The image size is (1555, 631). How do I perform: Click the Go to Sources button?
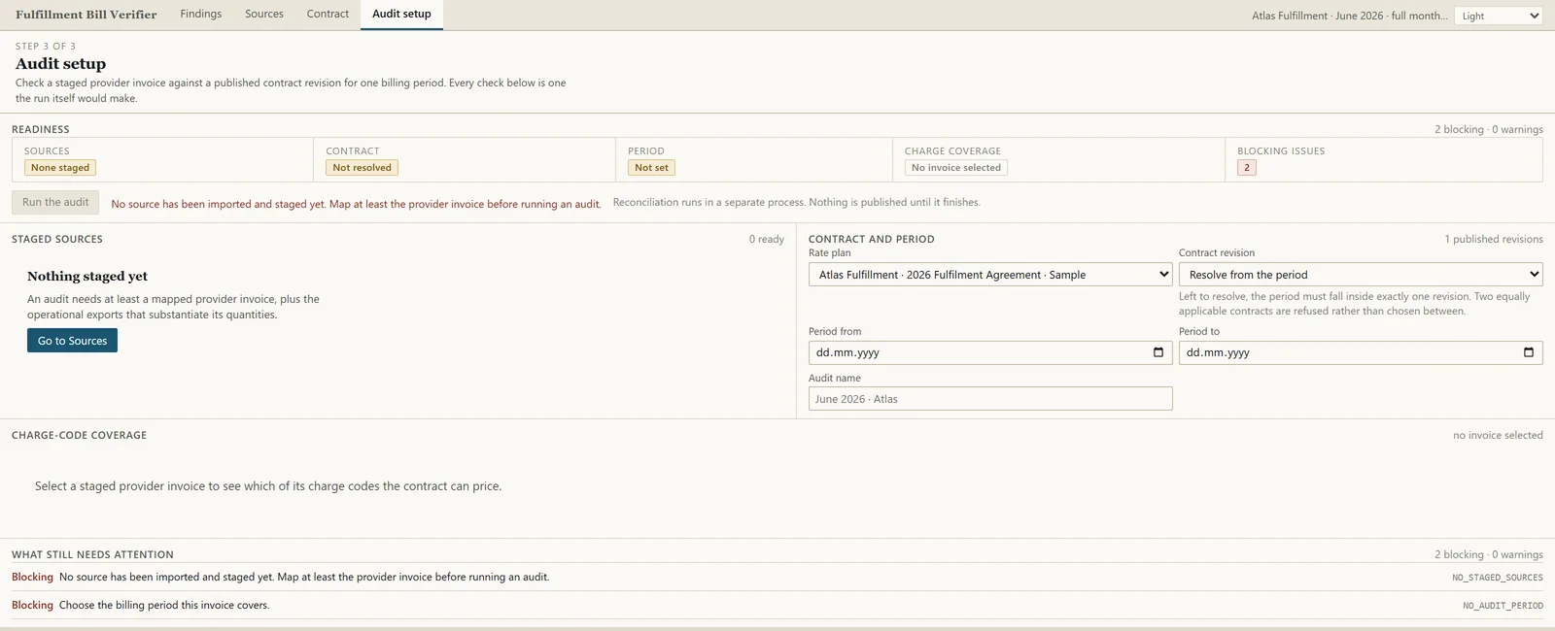pos(72,341)
